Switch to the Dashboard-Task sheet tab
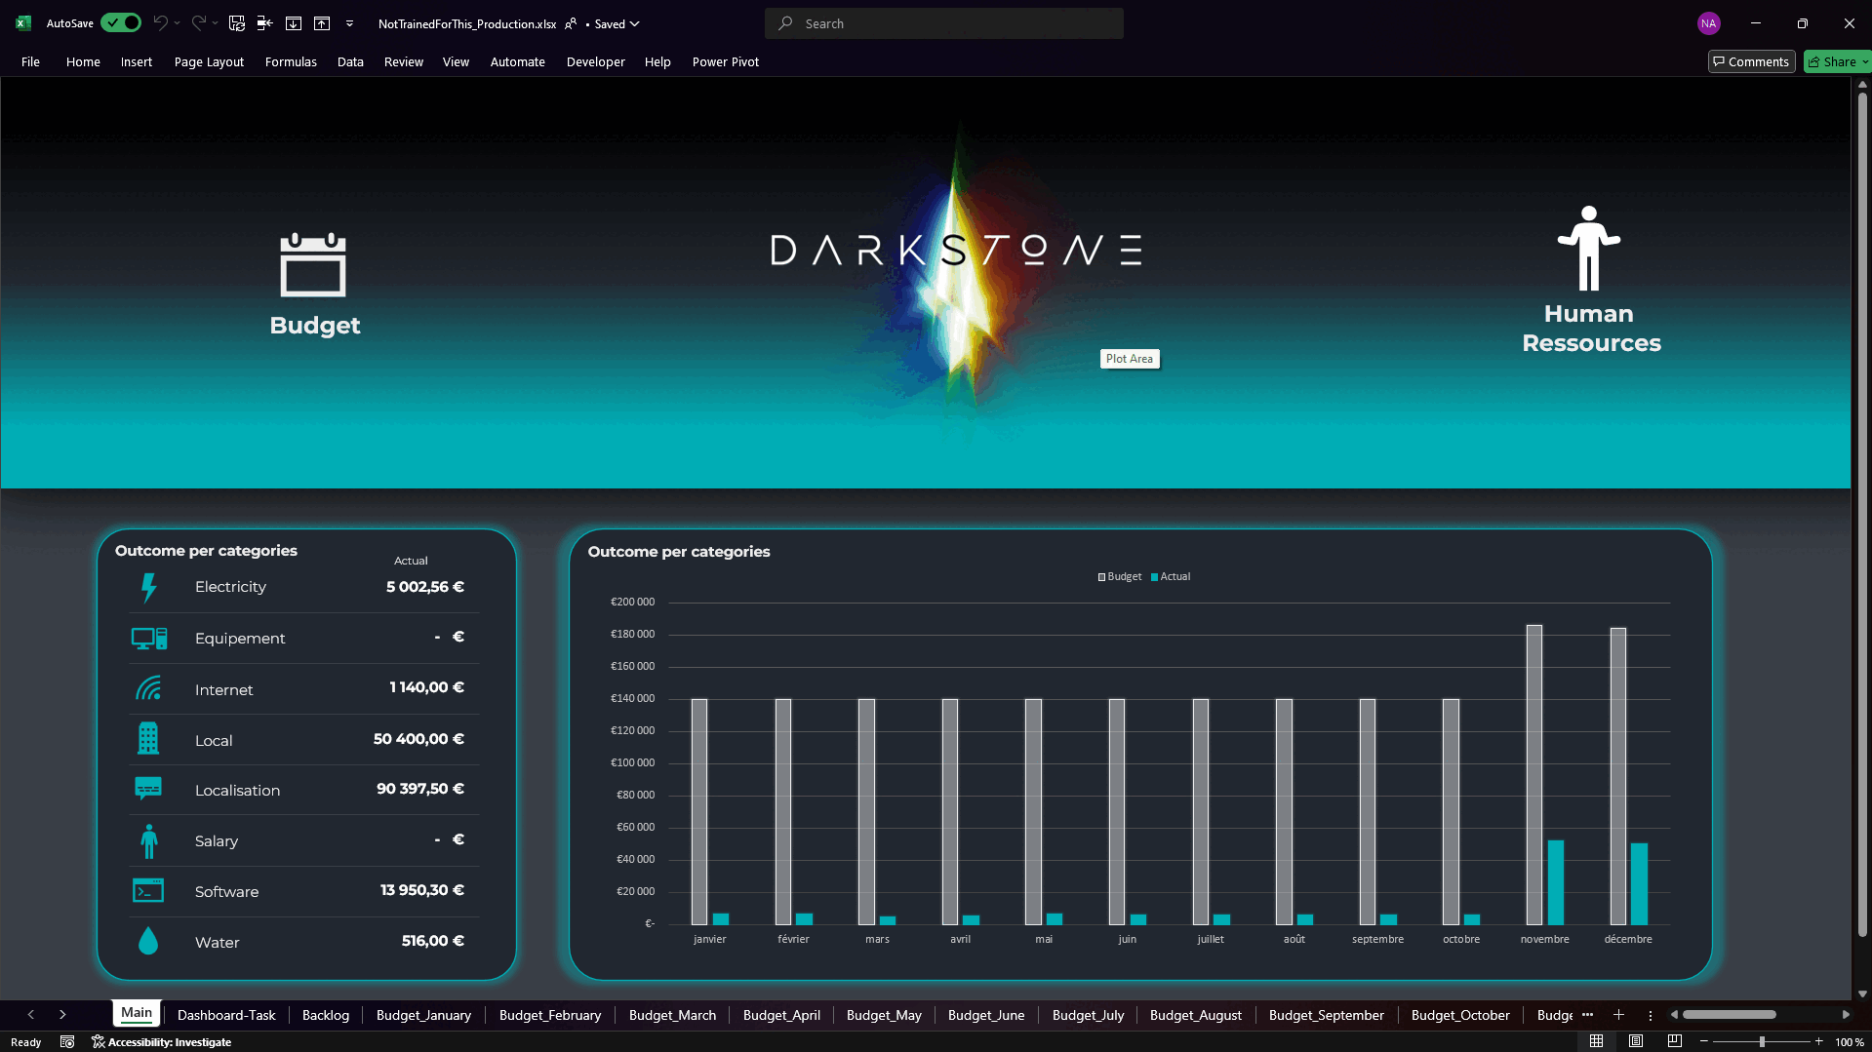The height and width of the screenshot is (1052, 1872). tap(226, 1015)
